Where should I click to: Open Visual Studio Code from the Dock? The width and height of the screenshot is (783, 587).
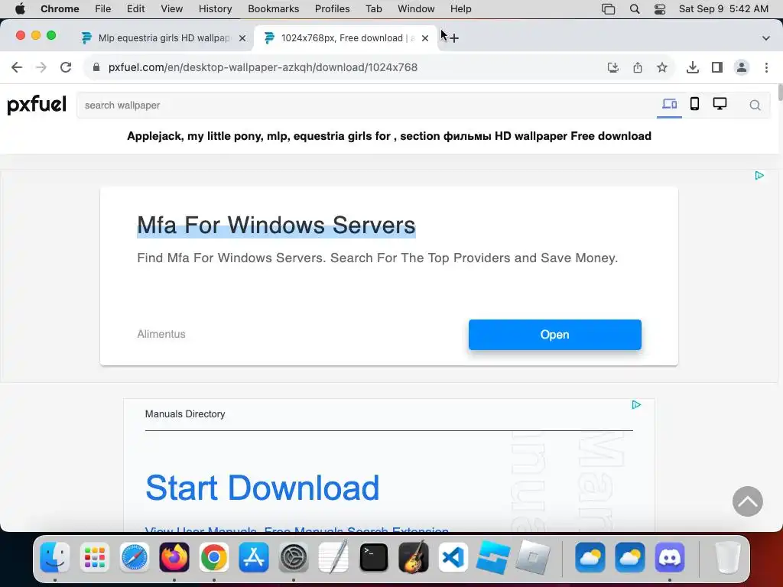(x=453, y=557)
